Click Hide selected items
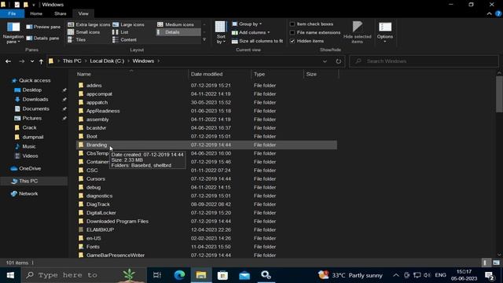Screen dimensions: 503x283 358,33
